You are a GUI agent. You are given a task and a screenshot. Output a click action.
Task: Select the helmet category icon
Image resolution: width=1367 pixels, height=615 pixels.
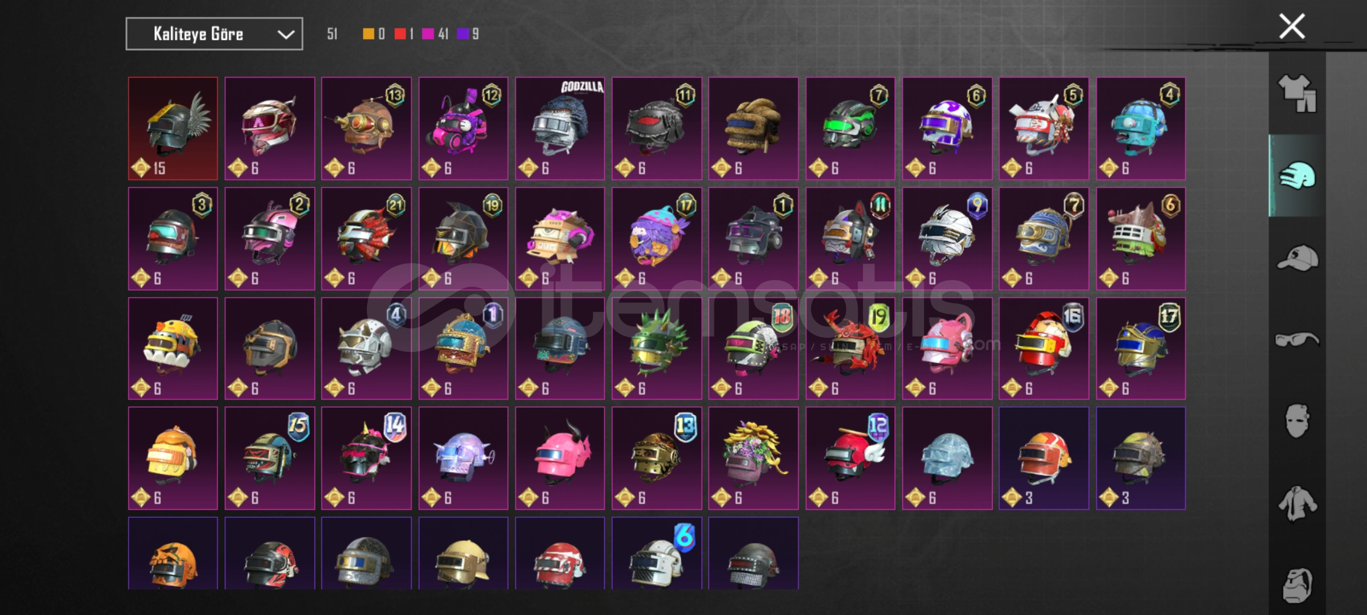pyautogui.click(x=1298, y=175)
